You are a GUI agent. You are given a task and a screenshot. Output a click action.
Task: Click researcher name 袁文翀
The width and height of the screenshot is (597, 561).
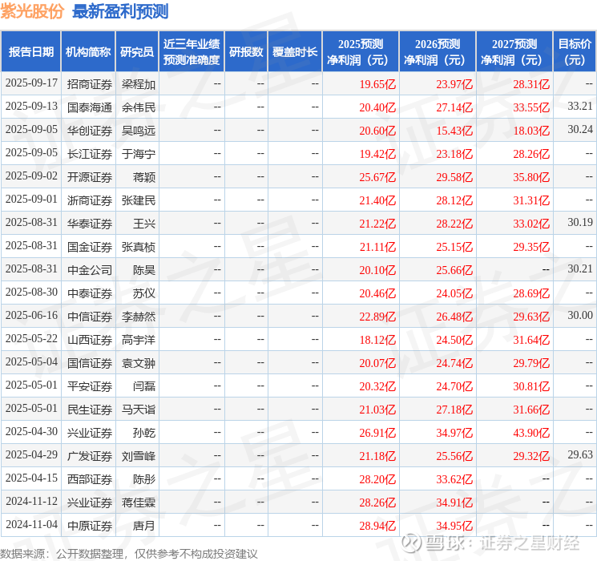[x=139, y=363]
